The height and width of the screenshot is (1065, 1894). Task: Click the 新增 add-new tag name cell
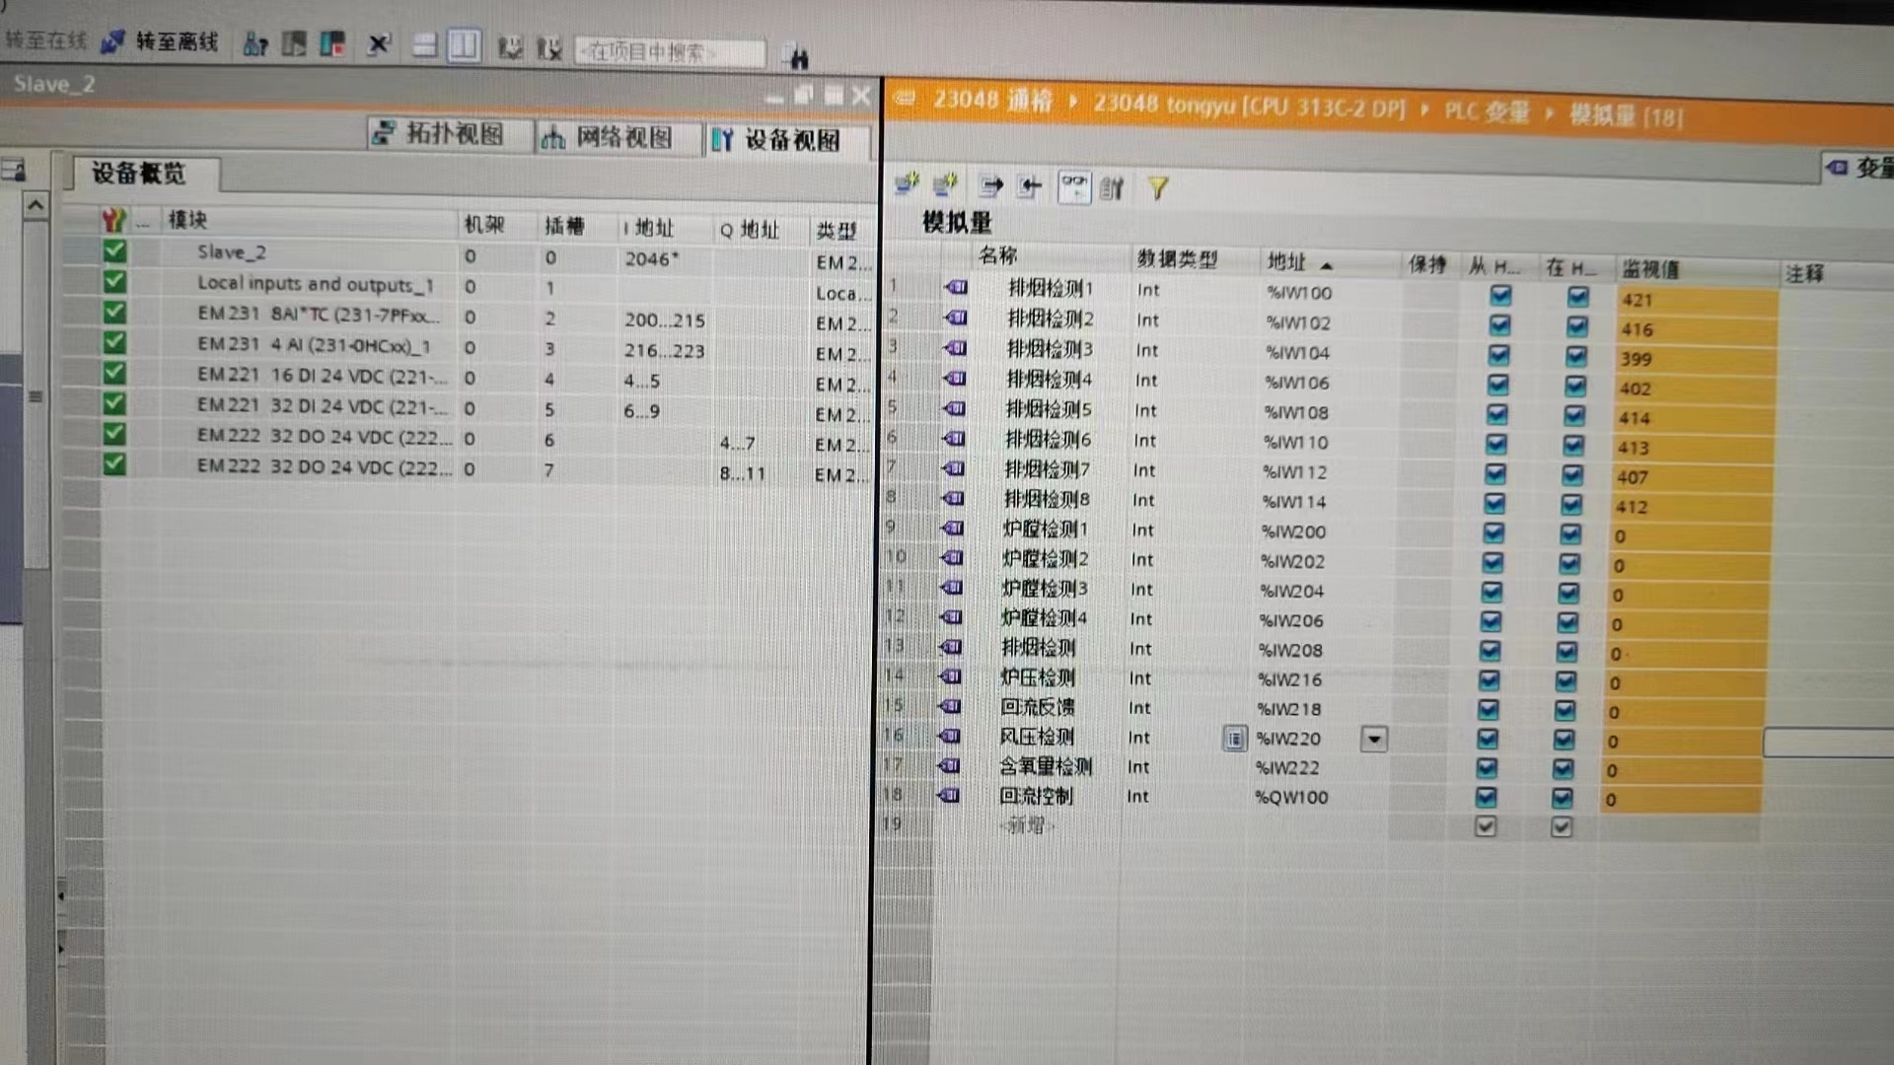(x=1026, y=825)
